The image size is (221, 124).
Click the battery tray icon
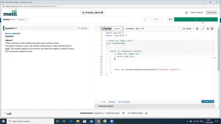[191, 121]
